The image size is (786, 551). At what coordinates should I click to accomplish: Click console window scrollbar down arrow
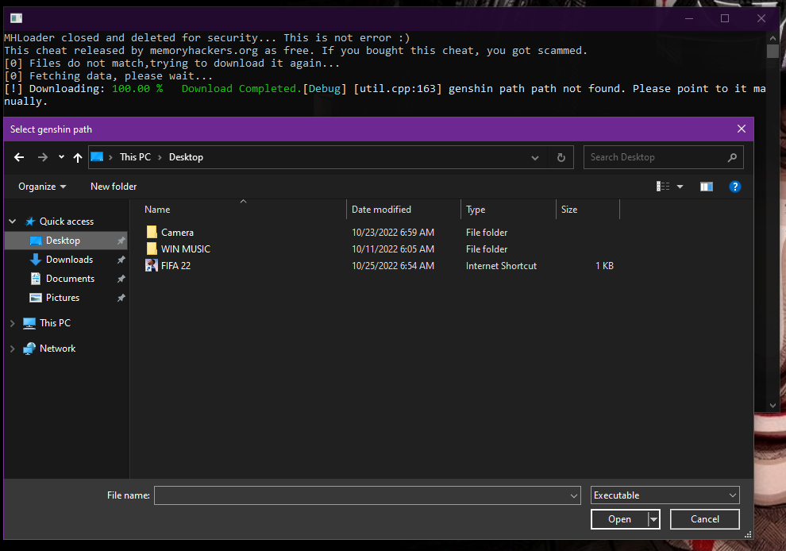(x=773, y=405)
